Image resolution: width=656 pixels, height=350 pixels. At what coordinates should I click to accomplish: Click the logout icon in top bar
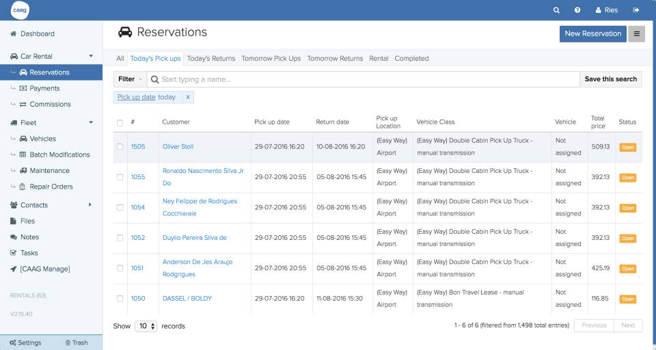pyautogui.click(x=636, y=10)
